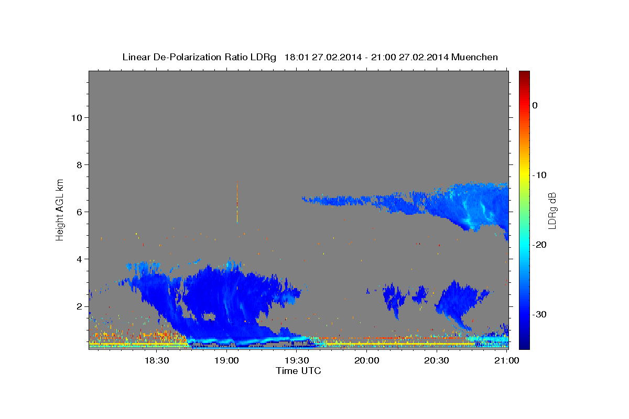
Task: Click the height tick label '6'
Action: click(80, 212)
